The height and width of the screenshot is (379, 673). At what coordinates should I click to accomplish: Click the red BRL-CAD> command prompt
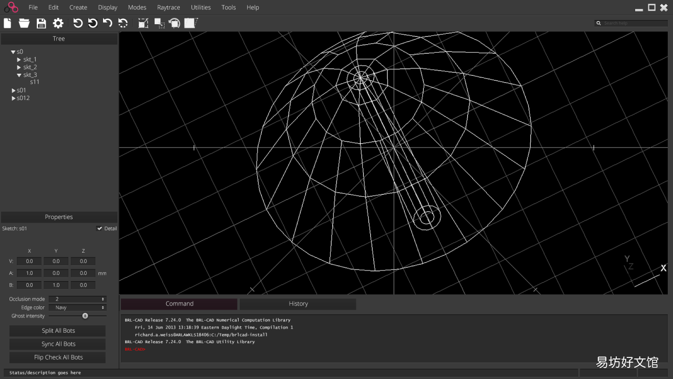pos(135,349)
